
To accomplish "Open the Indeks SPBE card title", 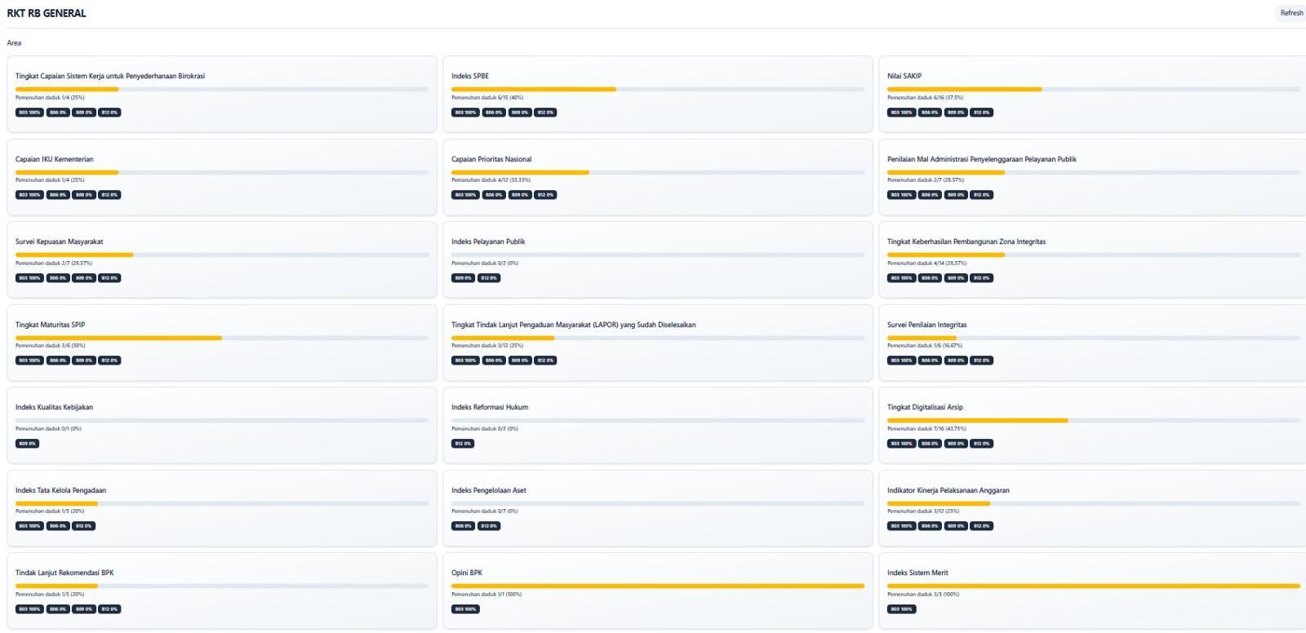I will click(x=470, y=76).
